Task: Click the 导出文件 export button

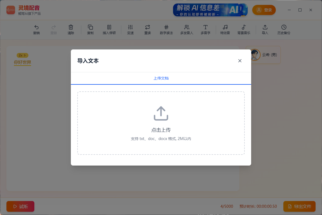Action: pos(299,206)
